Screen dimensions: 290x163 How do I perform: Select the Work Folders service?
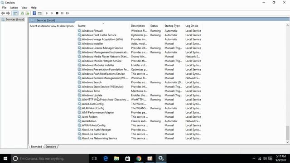[90, 117]
